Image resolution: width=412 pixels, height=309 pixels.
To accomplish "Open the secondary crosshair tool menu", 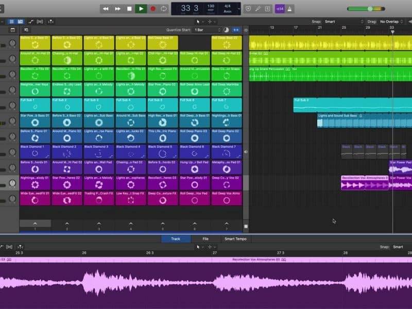I will click(x=212, y=22).
